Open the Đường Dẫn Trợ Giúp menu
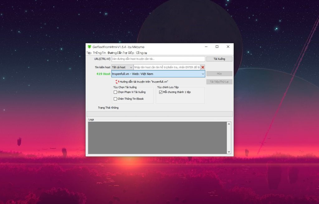 point(121,53)
